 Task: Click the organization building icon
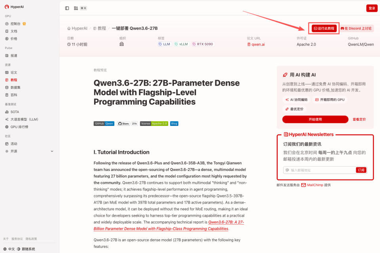coord(122,44)
